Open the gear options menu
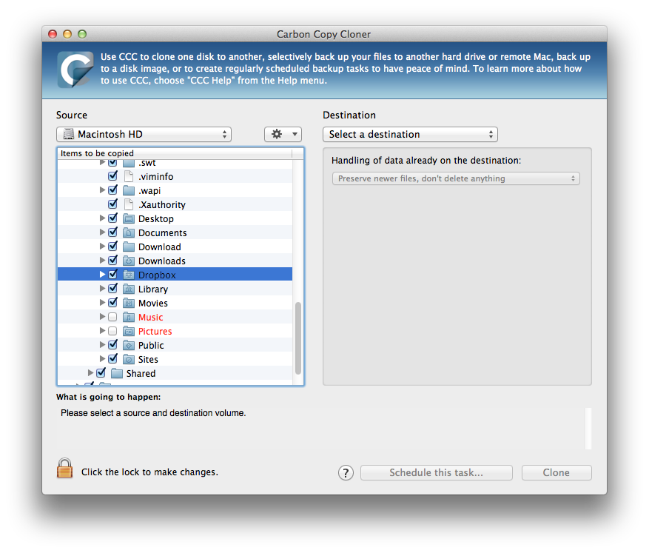Screen dimensions: 649x553 click(x=283, y=134)
